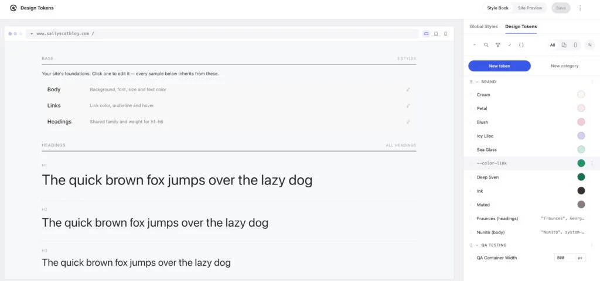Select the Links base style row
This screenshot has width=600, height=281.
(229, 105)
